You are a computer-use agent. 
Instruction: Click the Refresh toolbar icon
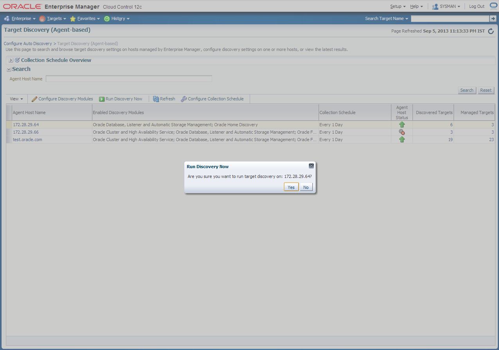156,99
